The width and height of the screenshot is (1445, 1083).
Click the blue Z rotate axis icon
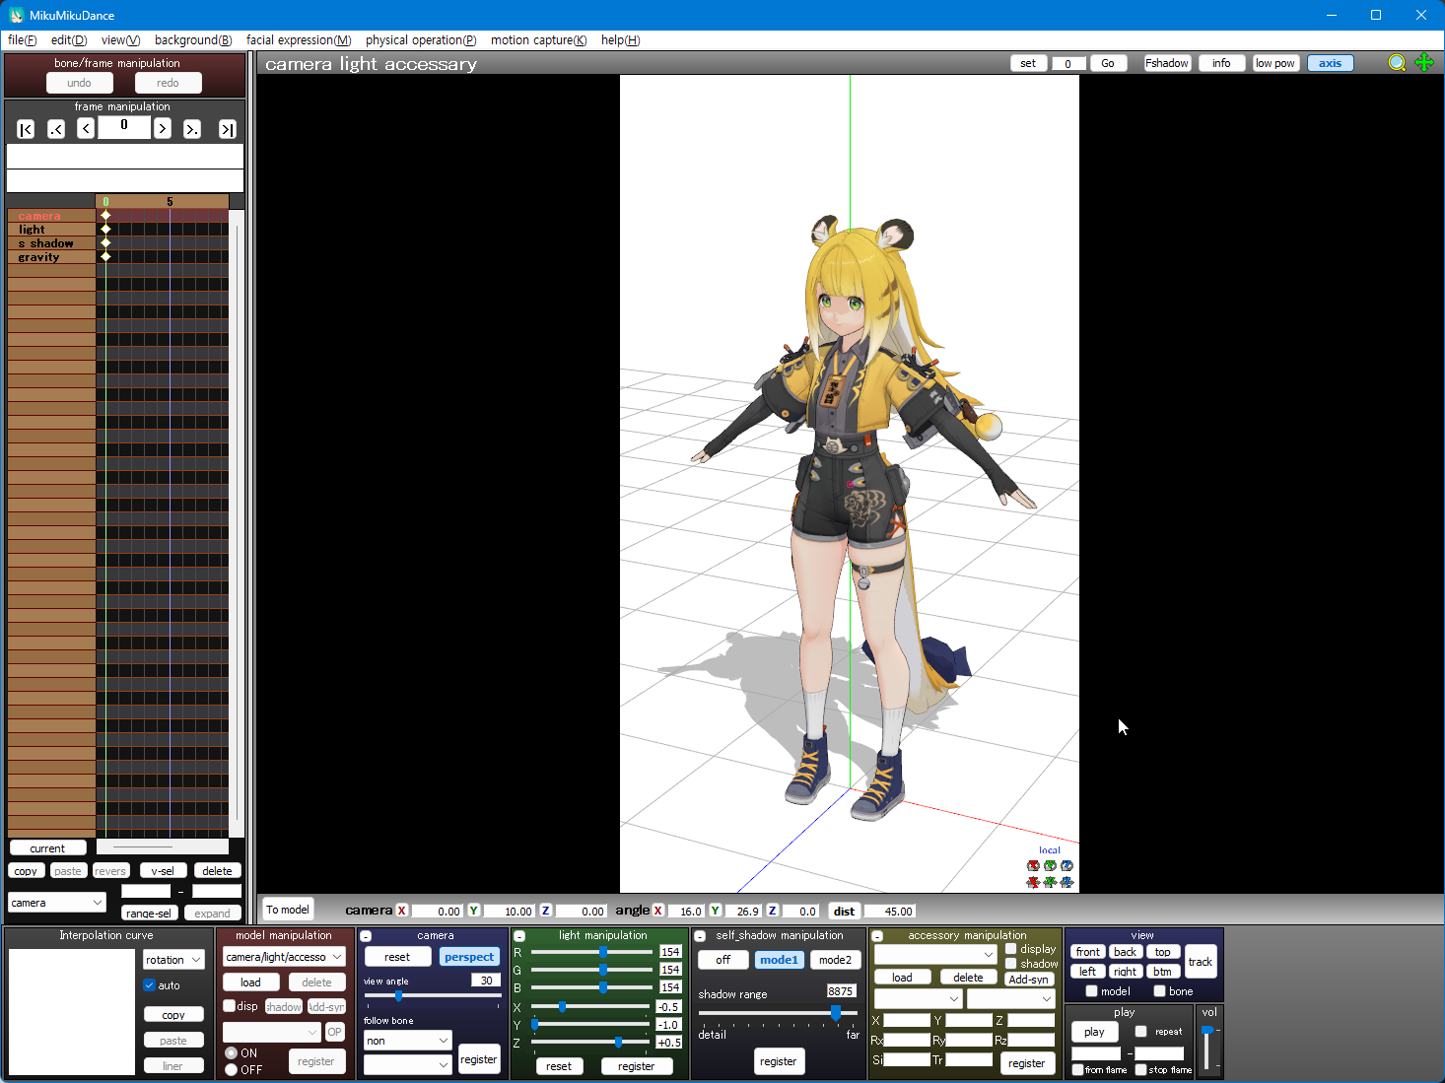(1067, 866)
